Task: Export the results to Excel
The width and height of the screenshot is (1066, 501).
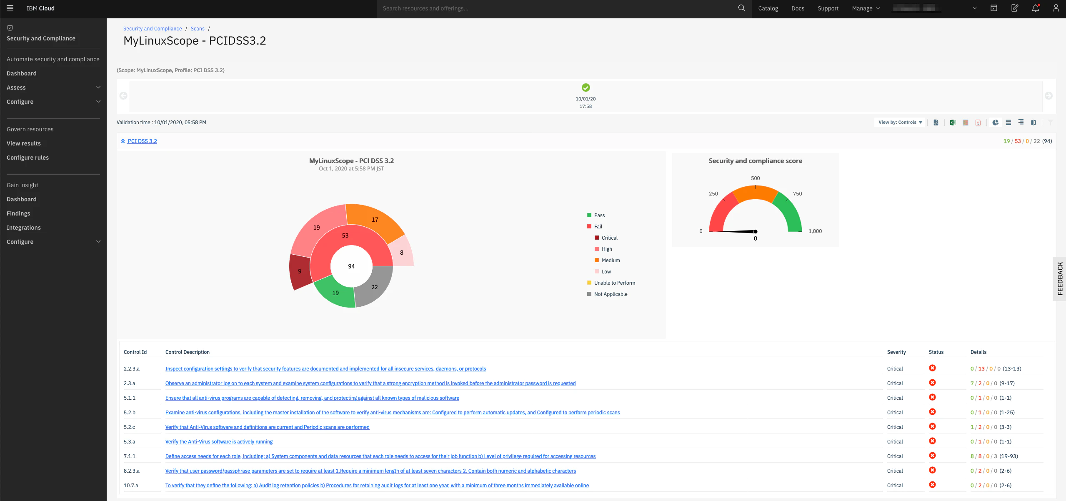Action: pyautogui.click(x=953, y=122)
